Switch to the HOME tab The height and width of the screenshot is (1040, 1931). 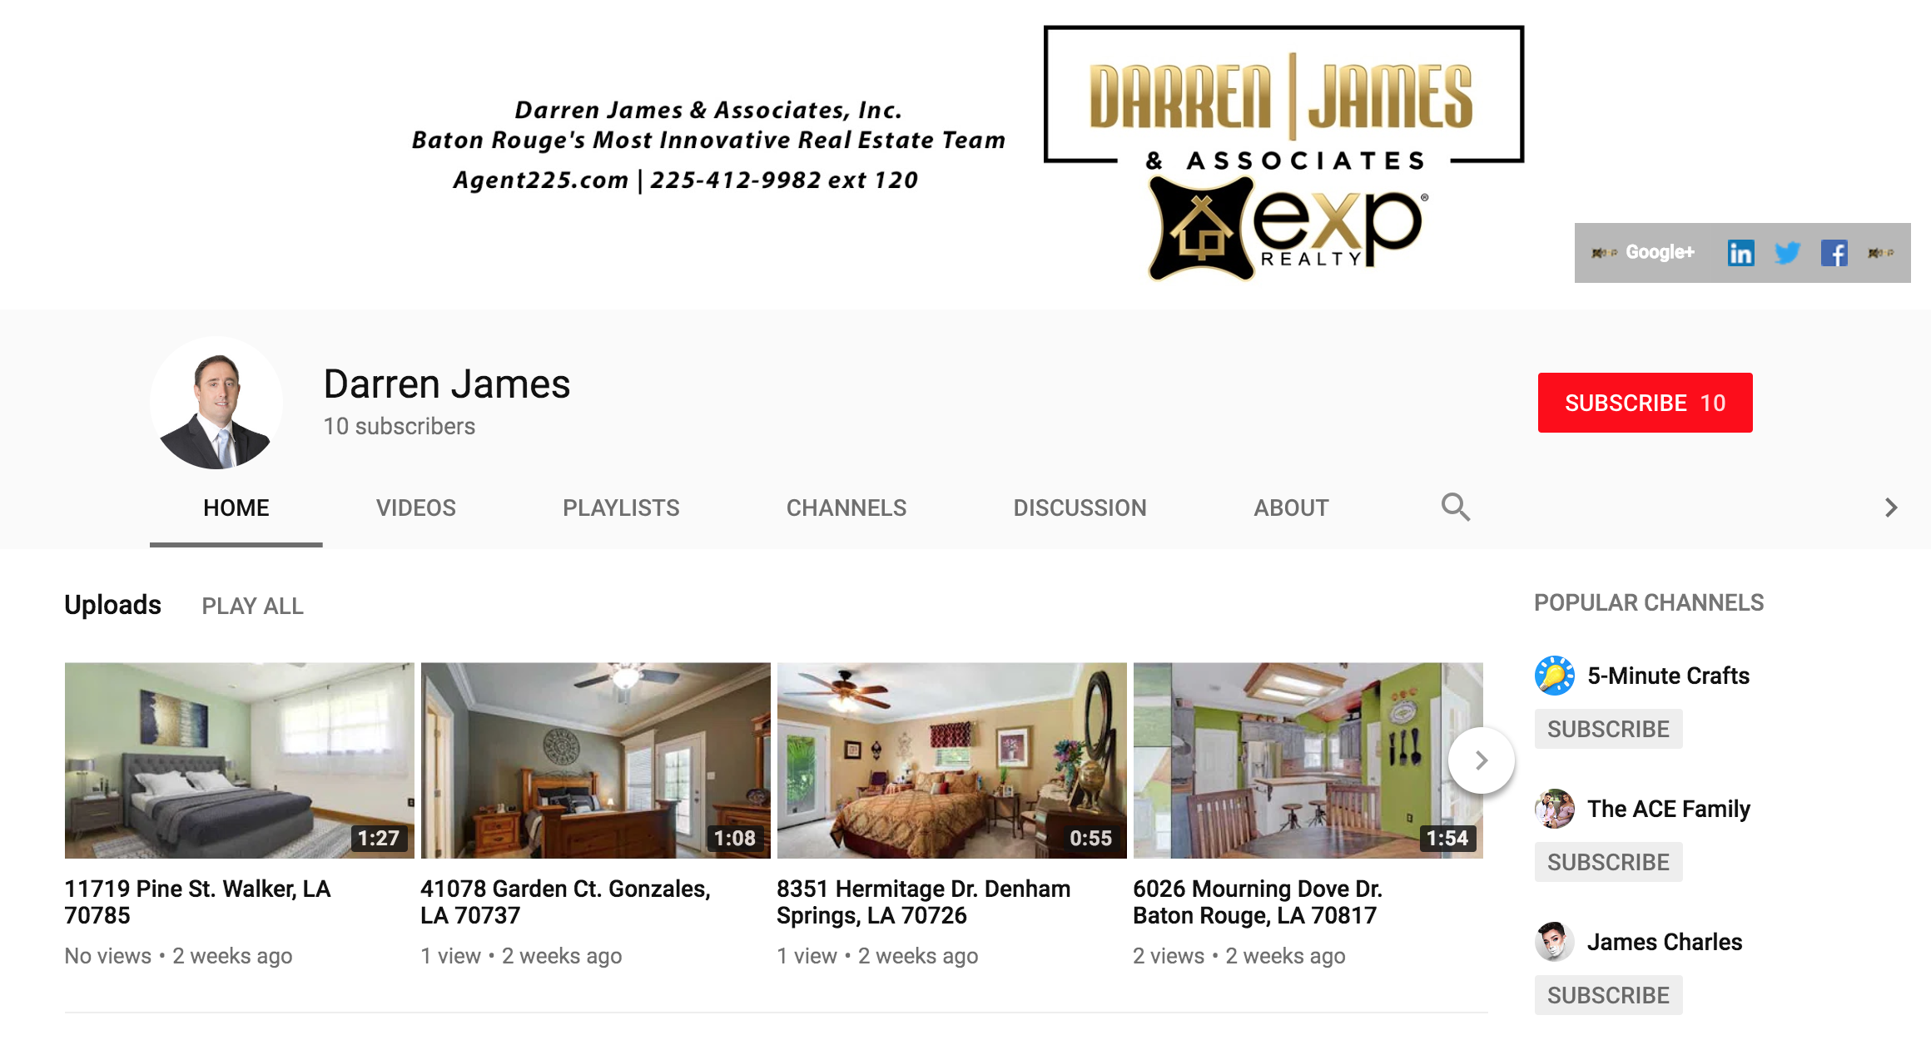point(236,508)
